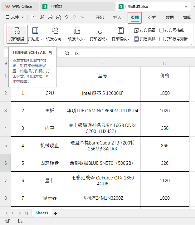The width and height of the screenshot is (195, 225).
Task: Click the zoom magnifier icon in formula bar
Action: [x=67, y=53]
